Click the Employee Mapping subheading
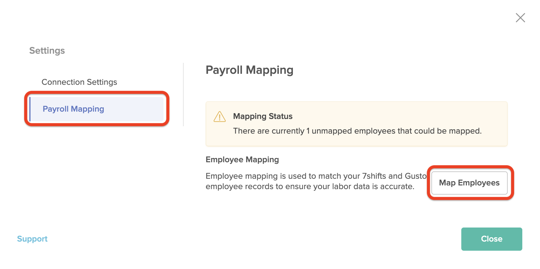The width and height of the screenshot is (540, 269). 242,160
